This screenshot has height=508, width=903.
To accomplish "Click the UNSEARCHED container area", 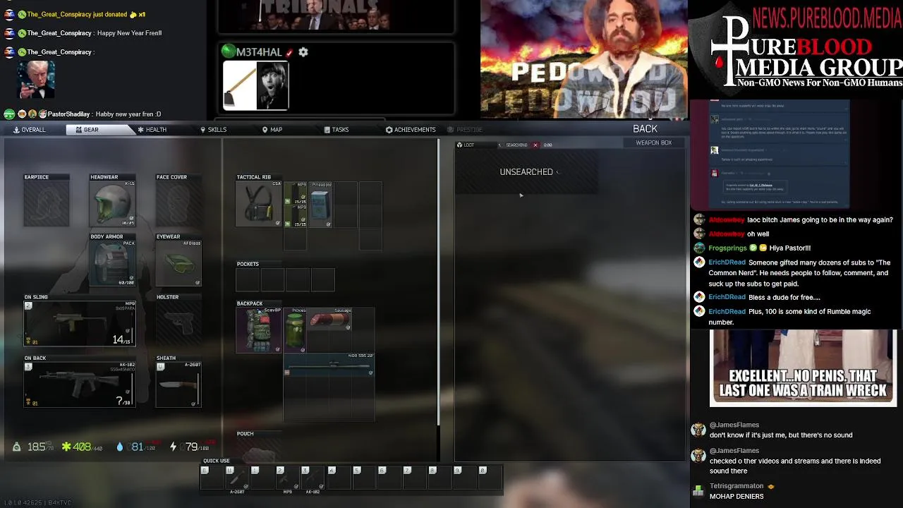I will click(526, 172).
